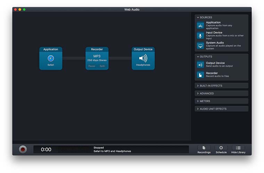The width and height of the screenshot is (264, 173).
Task: Expand the METERS section
Action: 221,101
